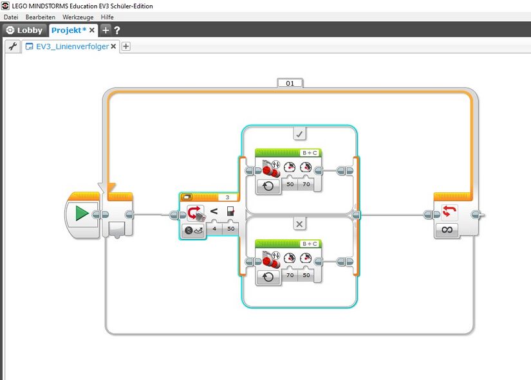Toggle the switch block flat/tabbed view button
Viewport: 531px width, 380px height.
[x=187, y=197]
